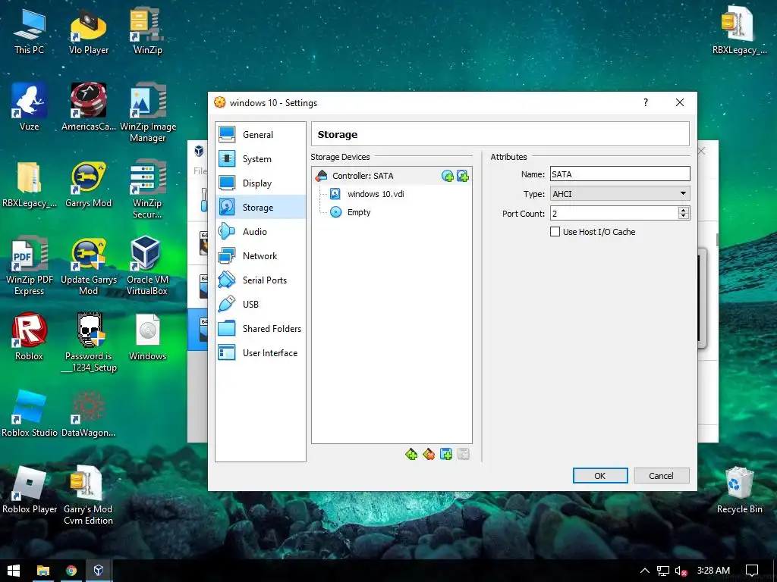Click add optical drive icon on SATA controller
Screen dimensions: 777x582
[x=448, y=176]
